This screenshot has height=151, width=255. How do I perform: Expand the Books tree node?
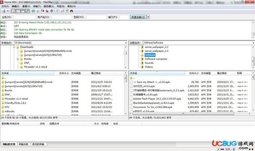[x=18, y=59]
